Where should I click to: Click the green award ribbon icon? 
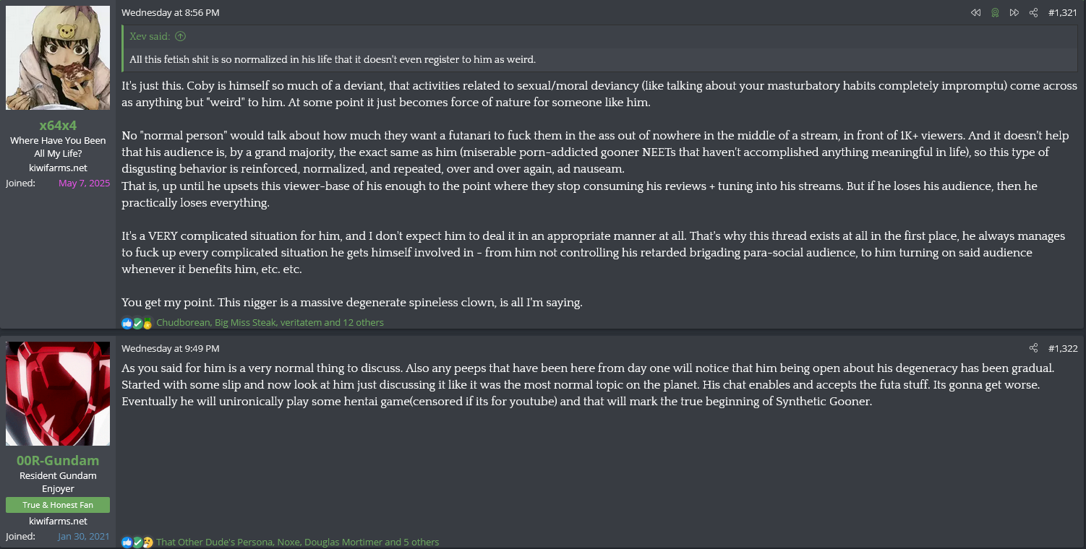click(995, 13)
